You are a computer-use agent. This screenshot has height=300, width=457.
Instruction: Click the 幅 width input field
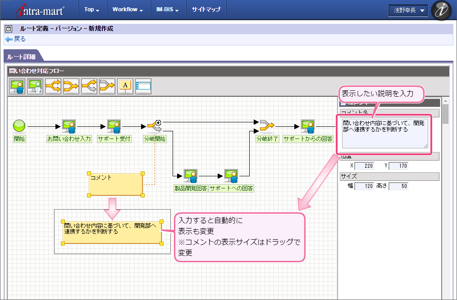coord(364,186)
